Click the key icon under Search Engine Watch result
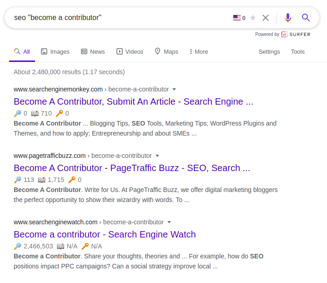This screenshot has height=283, width=327. click(x=85, y=246)
